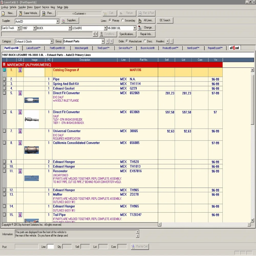Click the info icon for Catalog Diagram row
This screenshot has height=256, width=256.
20,70
